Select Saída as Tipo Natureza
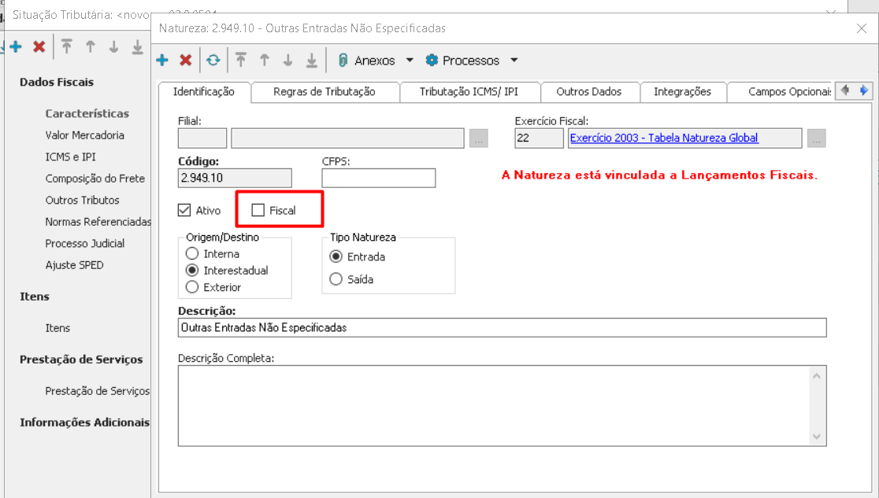Image resolution: width=879 pixels, height=498 pixels. tap(336, 279)
